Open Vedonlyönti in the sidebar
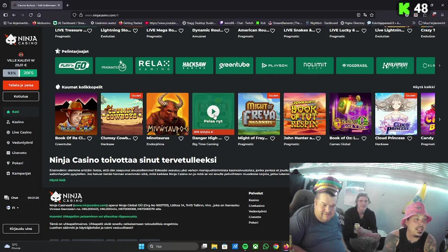This screenshot has width=448, height=252. pos(20,142)
